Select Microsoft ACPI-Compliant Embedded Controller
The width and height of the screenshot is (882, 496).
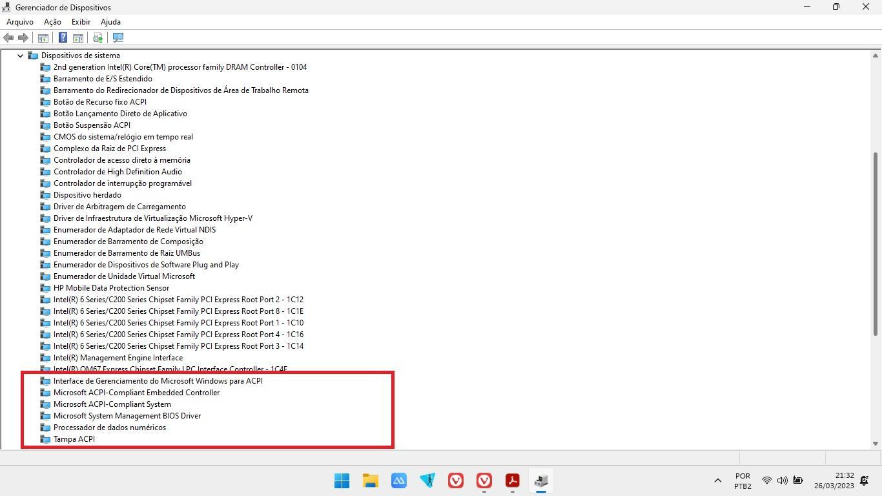[136, 393]
